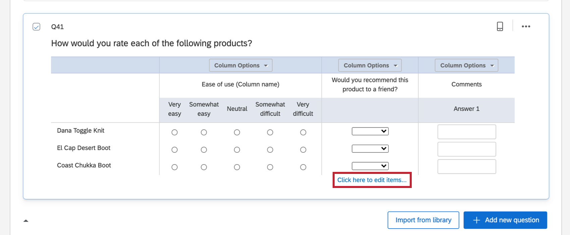Click Add new question button

tap(505, 220)
